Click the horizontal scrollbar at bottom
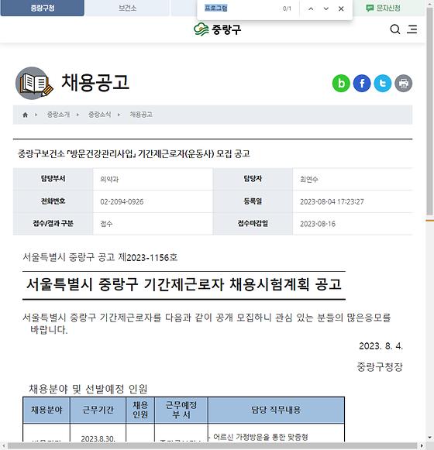The width and height of the screenshot is (434, 450). click(x=212, y=445)
